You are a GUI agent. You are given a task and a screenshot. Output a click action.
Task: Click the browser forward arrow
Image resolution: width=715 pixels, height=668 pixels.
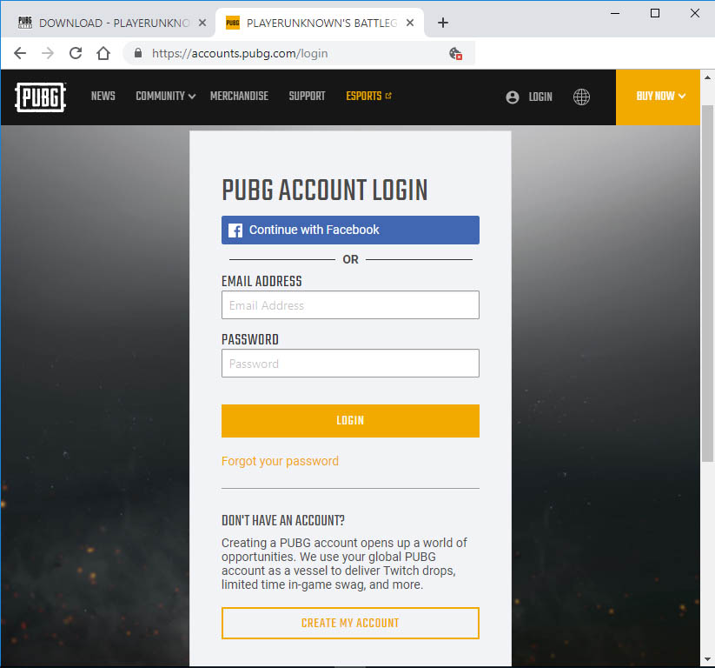pos(48,53)
